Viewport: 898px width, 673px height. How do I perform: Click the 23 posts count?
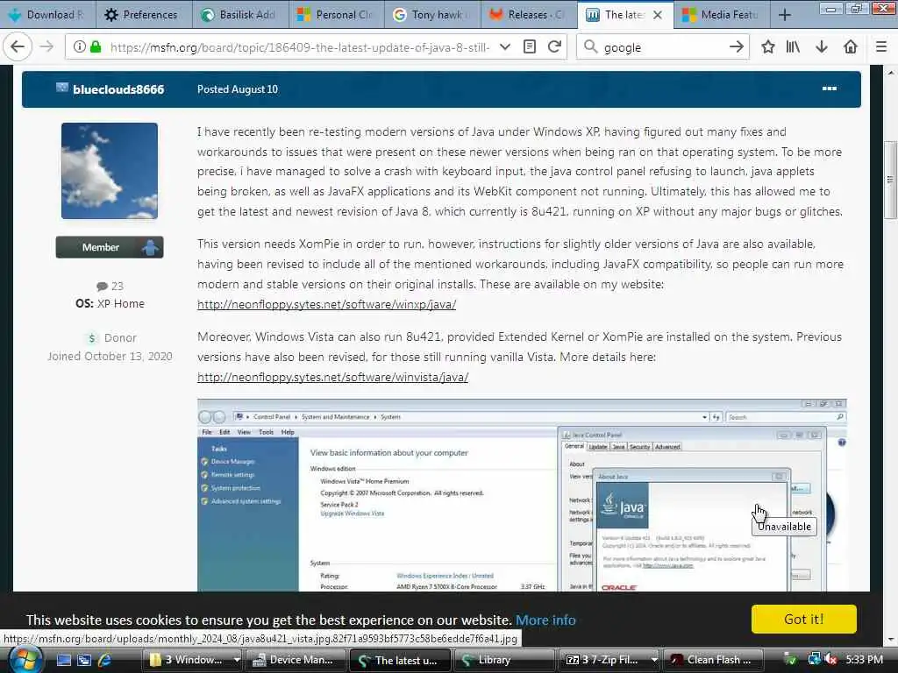coord(110,286)
